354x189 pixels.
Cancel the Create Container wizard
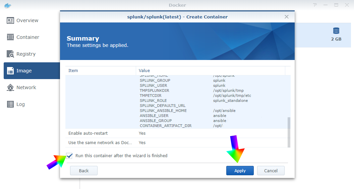point(271,171)
